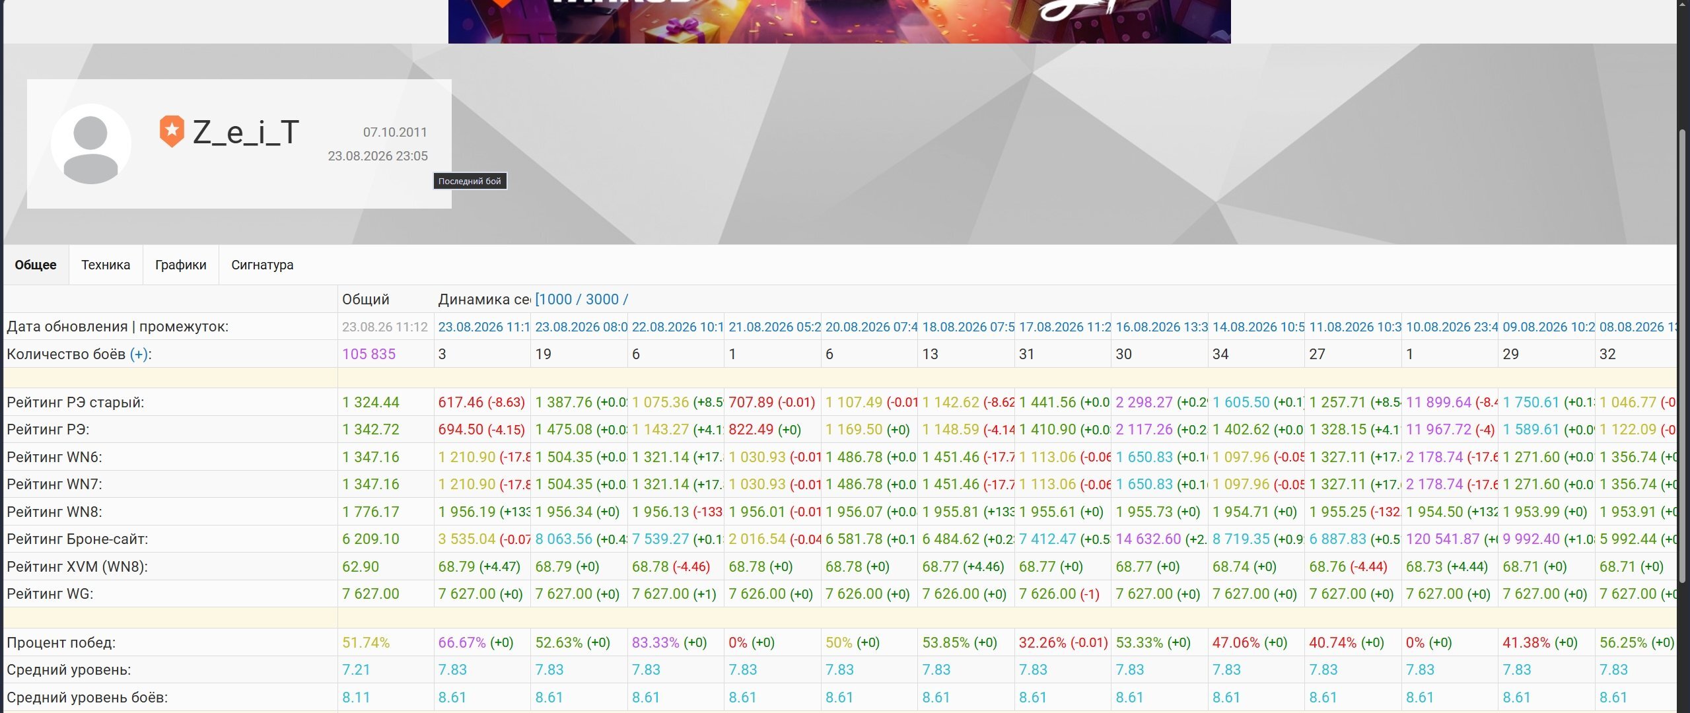Select the 3000 battles dynamics link
The image size is (1690, 713).
(x=602, y=299)
